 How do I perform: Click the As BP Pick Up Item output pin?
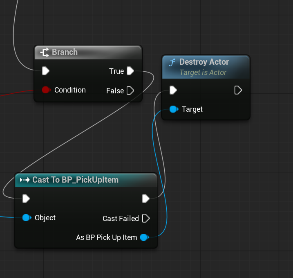(x=145, y=237)
